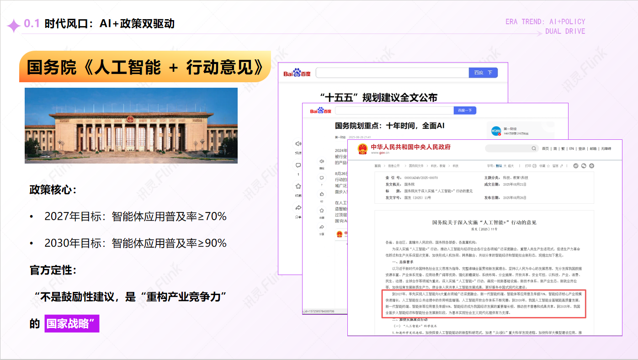The height and width of the screenshot is (360, 638).
Task: Click the 国务院文件 breadcrumb
Action: click(x=416, y=166)
